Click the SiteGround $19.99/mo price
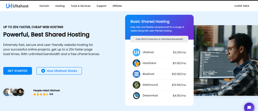Viewport: 258px width, 111px height. pos(179,85)
